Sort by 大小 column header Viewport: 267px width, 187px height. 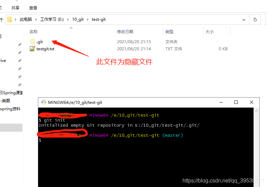(x=209, y=32)
